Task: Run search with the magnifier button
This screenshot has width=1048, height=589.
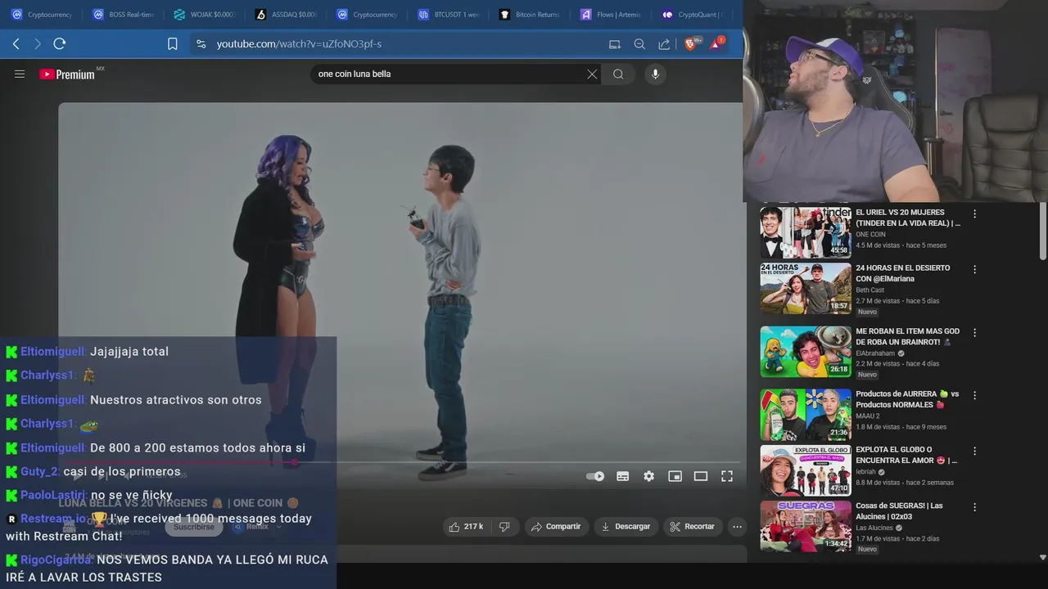Action: 618,74
